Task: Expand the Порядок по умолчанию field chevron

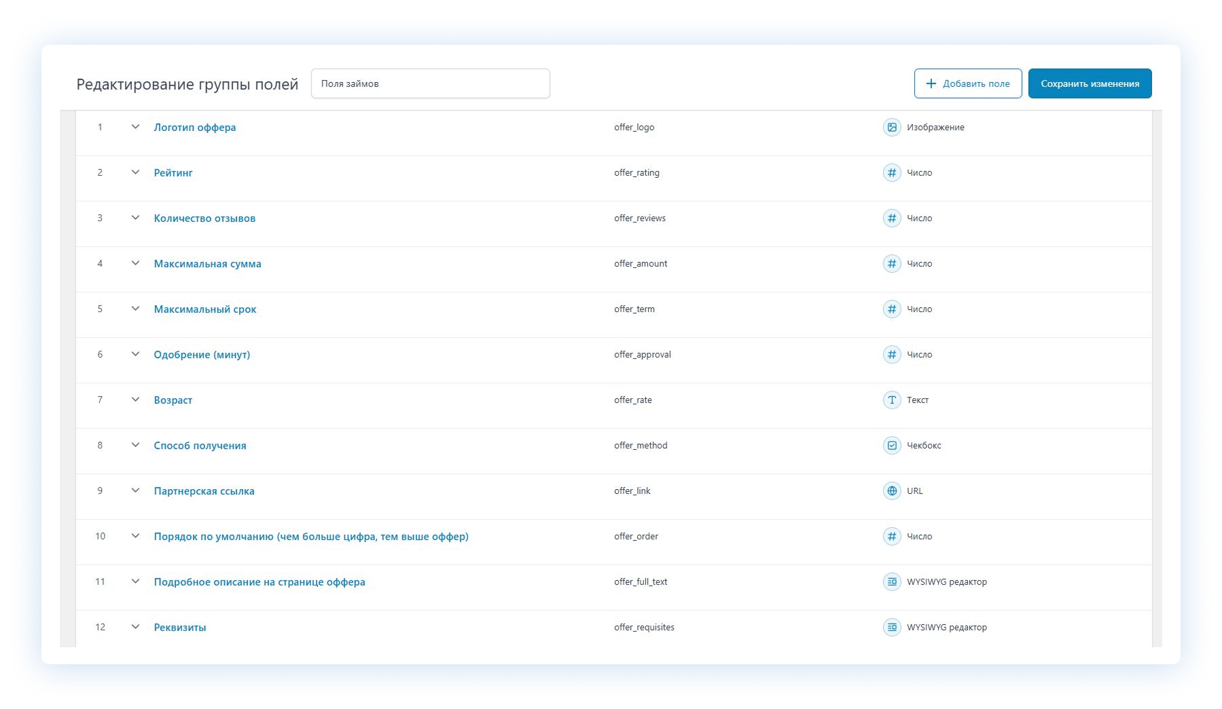Action: point(135,536)
